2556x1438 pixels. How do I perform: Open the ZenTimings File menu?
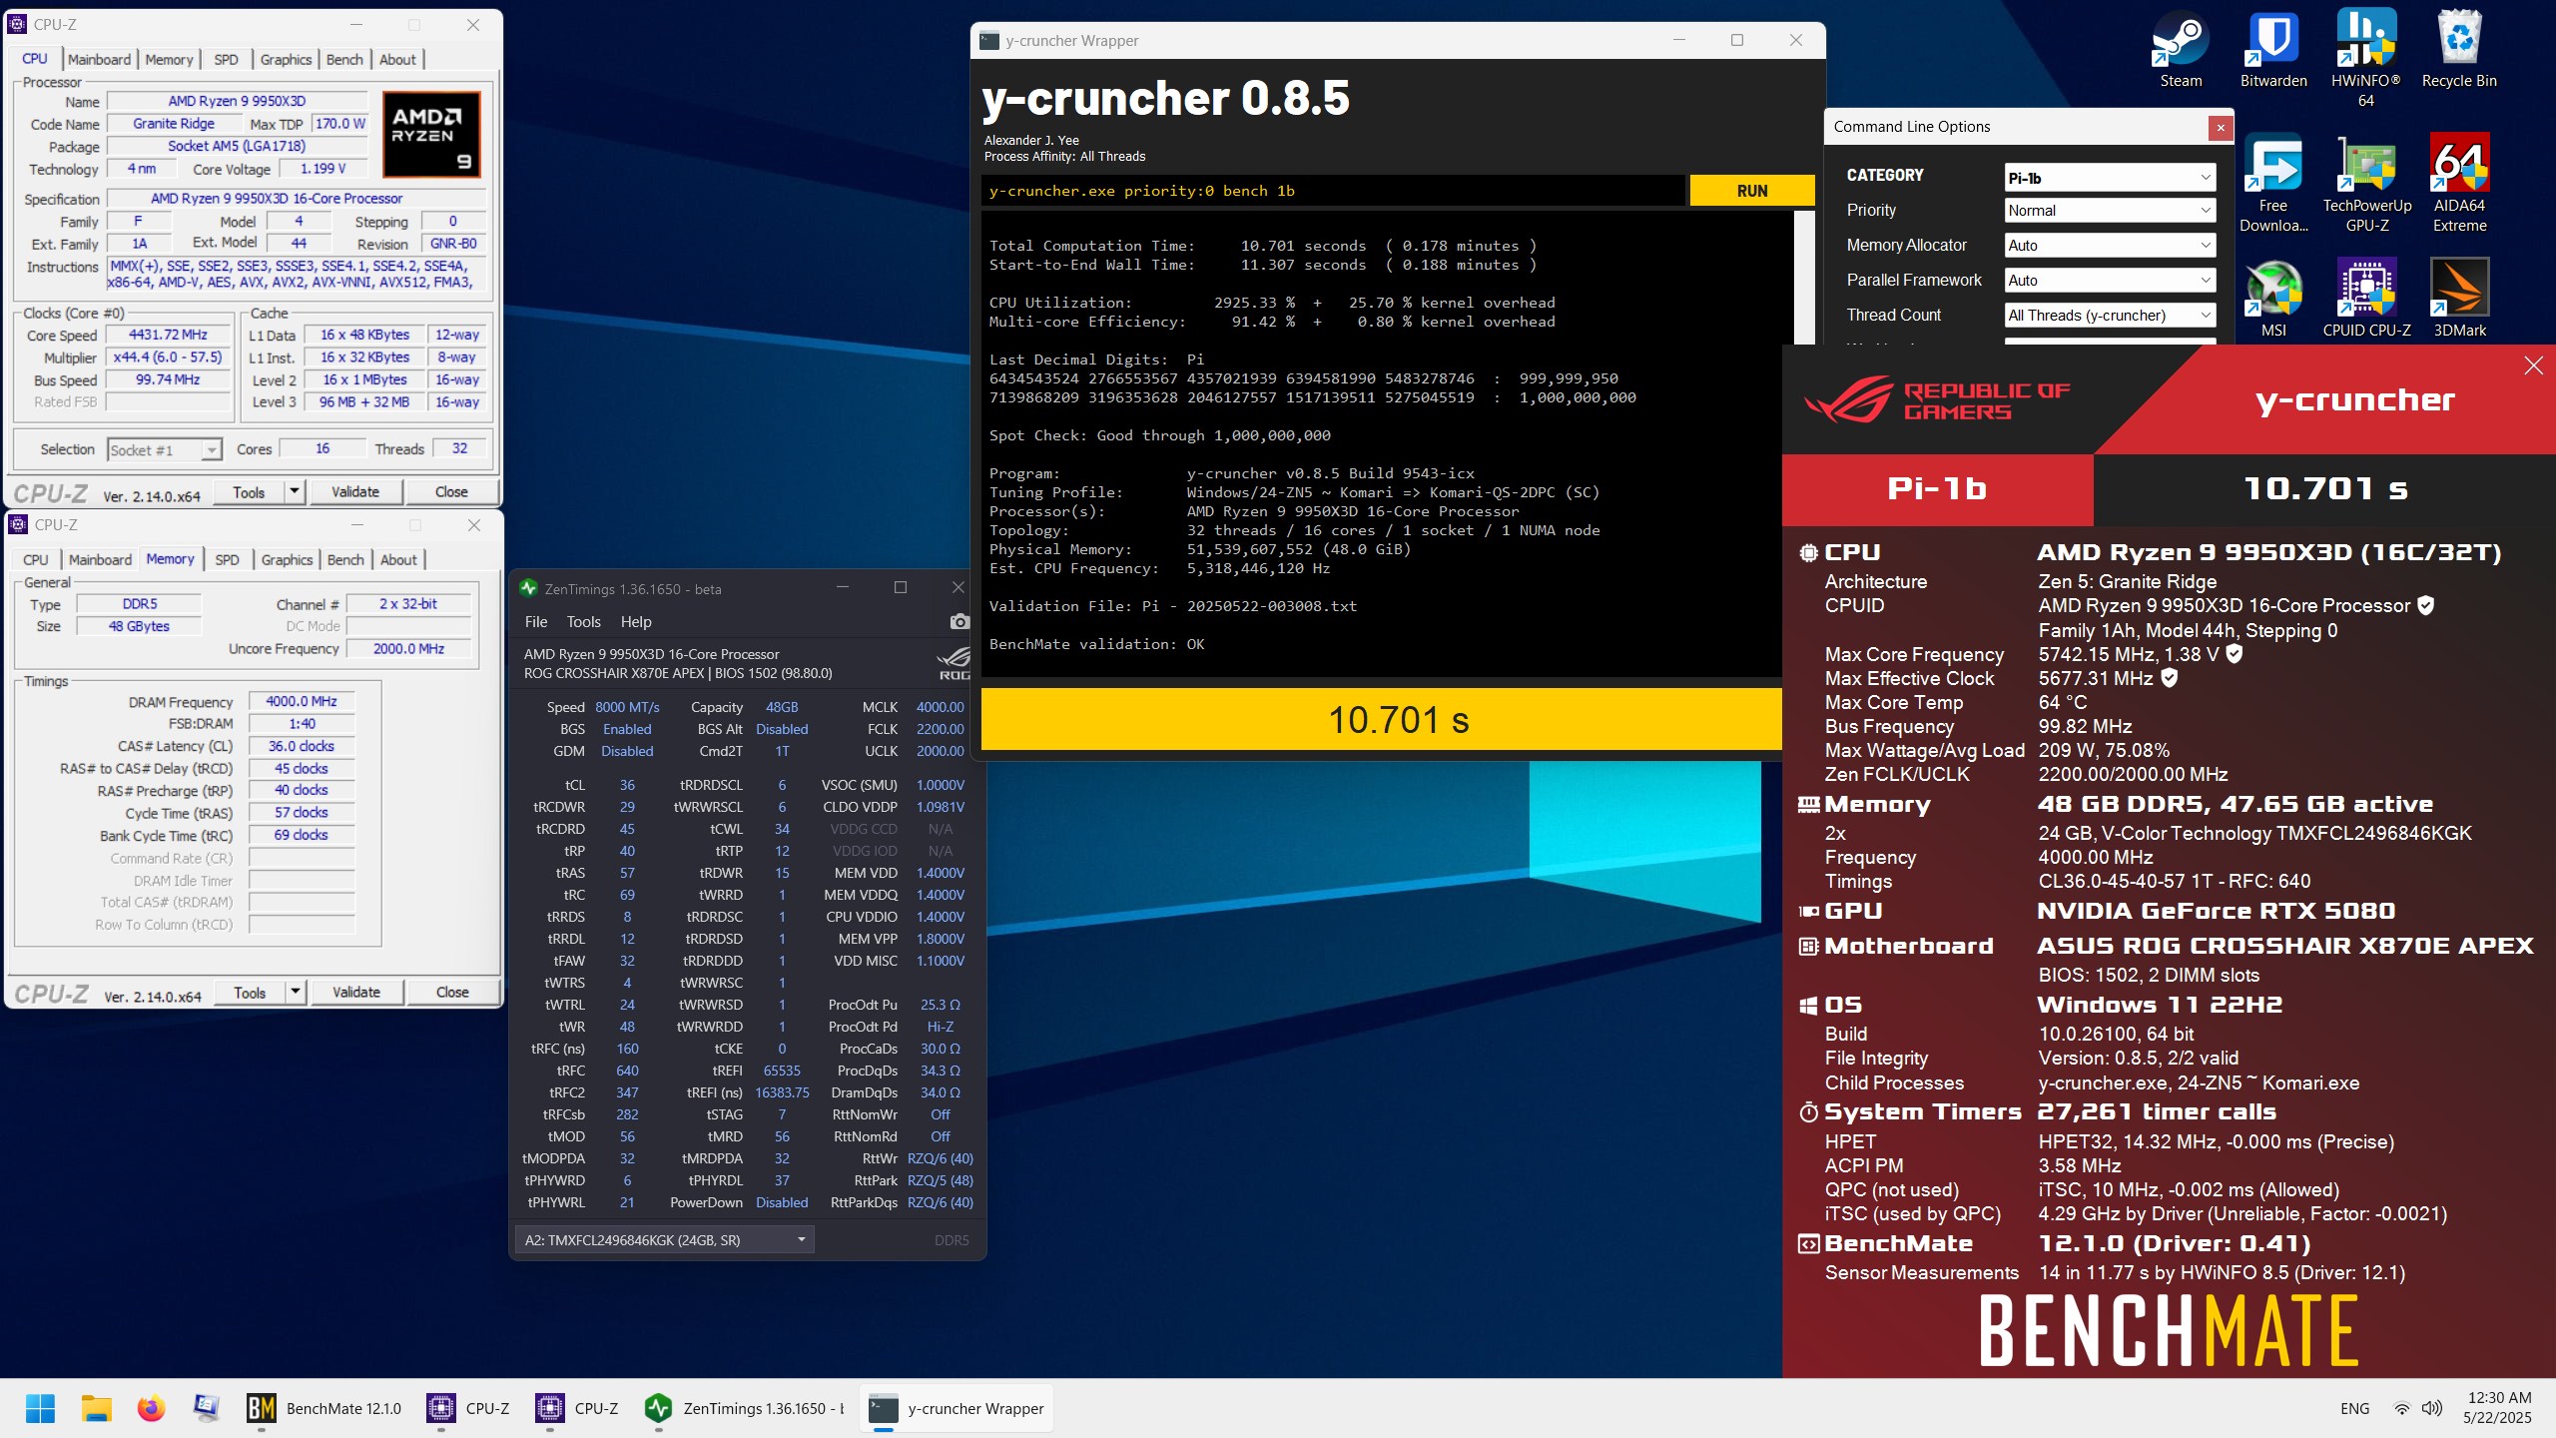coord(536,621)
